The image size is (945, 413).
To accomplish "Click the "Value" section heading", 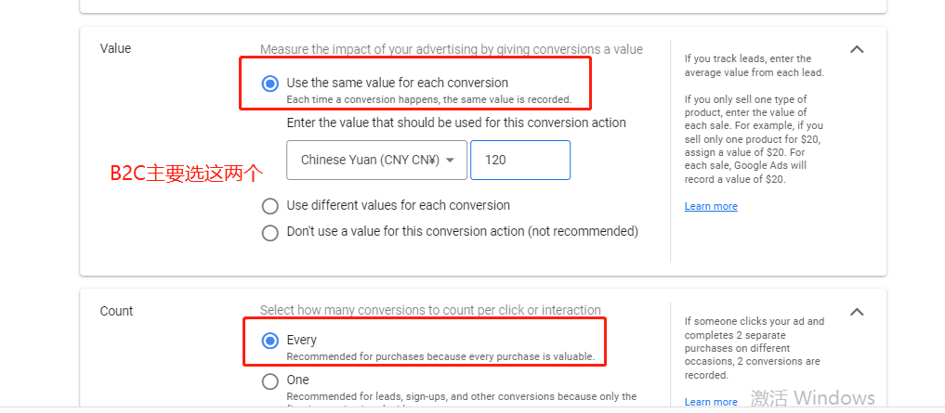I will coord(117,49).
